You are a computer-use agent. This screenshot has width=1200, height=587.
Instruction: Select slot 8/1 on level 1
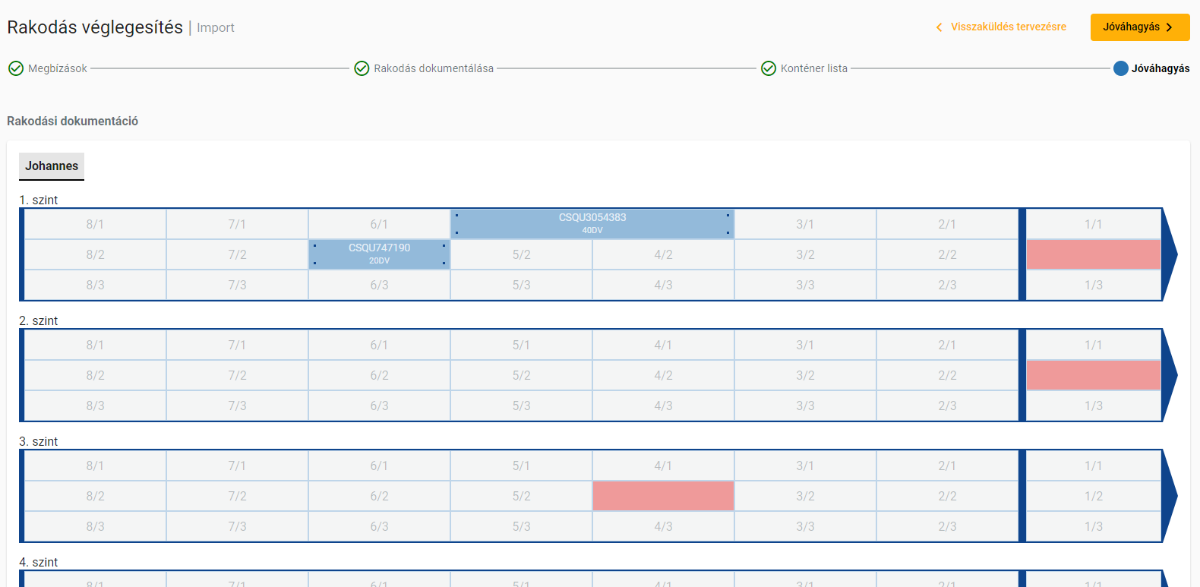point(95,224)
